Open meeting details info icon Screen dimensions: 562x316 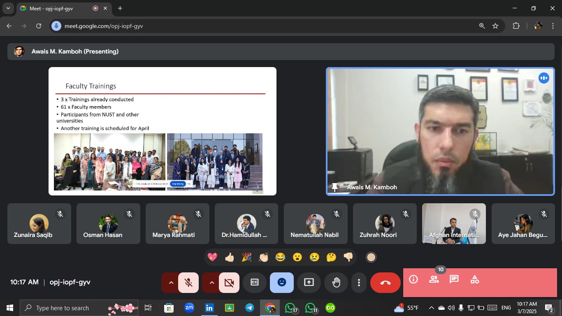click(x=413, y=280)
